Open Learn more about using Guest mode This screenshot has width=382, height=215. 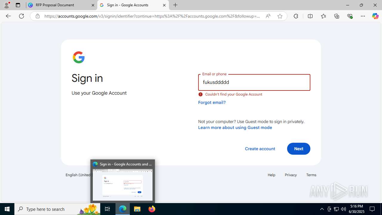coord(235,128)
